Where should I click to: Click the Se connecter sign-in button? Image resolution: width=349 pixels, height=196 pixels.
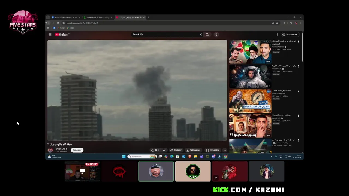pyautogui.click(x=290, y=35)
